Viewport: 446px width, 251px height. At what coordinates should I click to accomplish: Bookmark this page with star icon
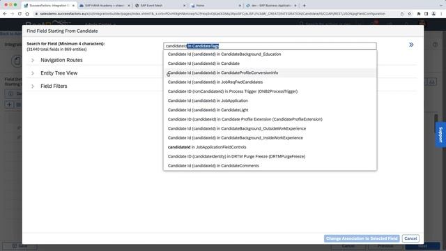click(409, 14)
